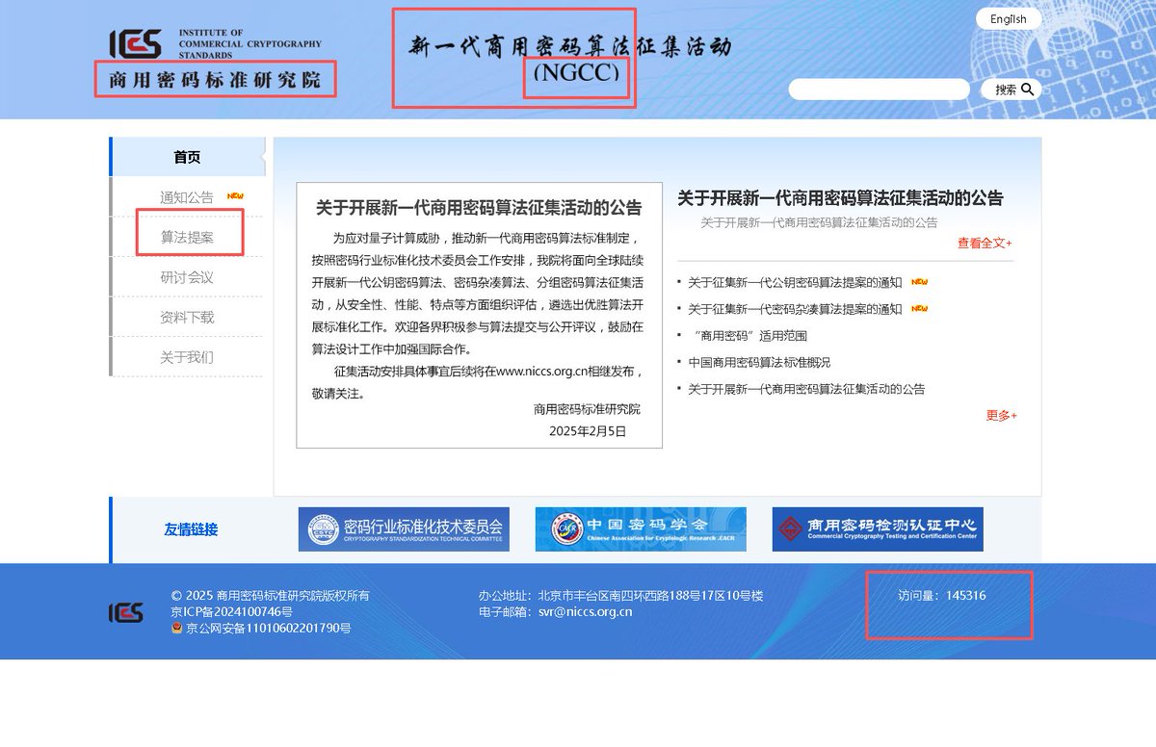1156x747 pixels.
Task: Click the 友情链接 label
Action: click(191, 529)
